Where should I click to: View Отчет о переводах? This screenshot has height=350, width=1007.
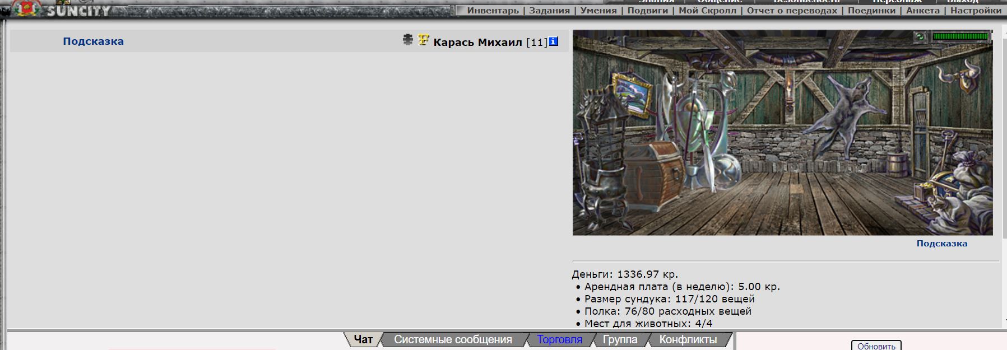click(792, 10)
